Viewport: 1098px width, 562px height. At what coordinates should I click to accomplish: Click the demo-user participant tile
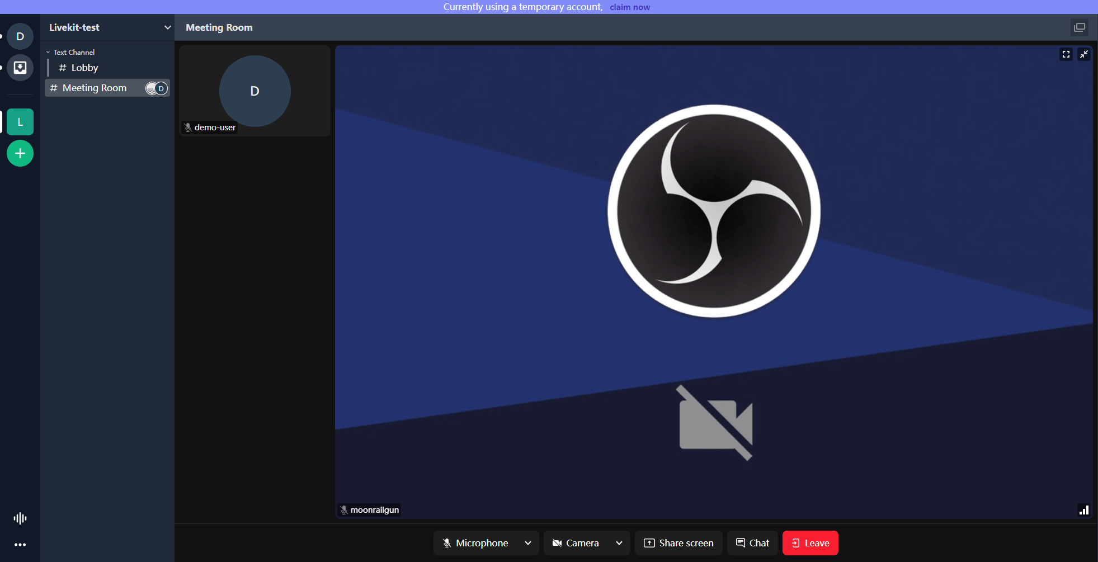pos(255,91)
